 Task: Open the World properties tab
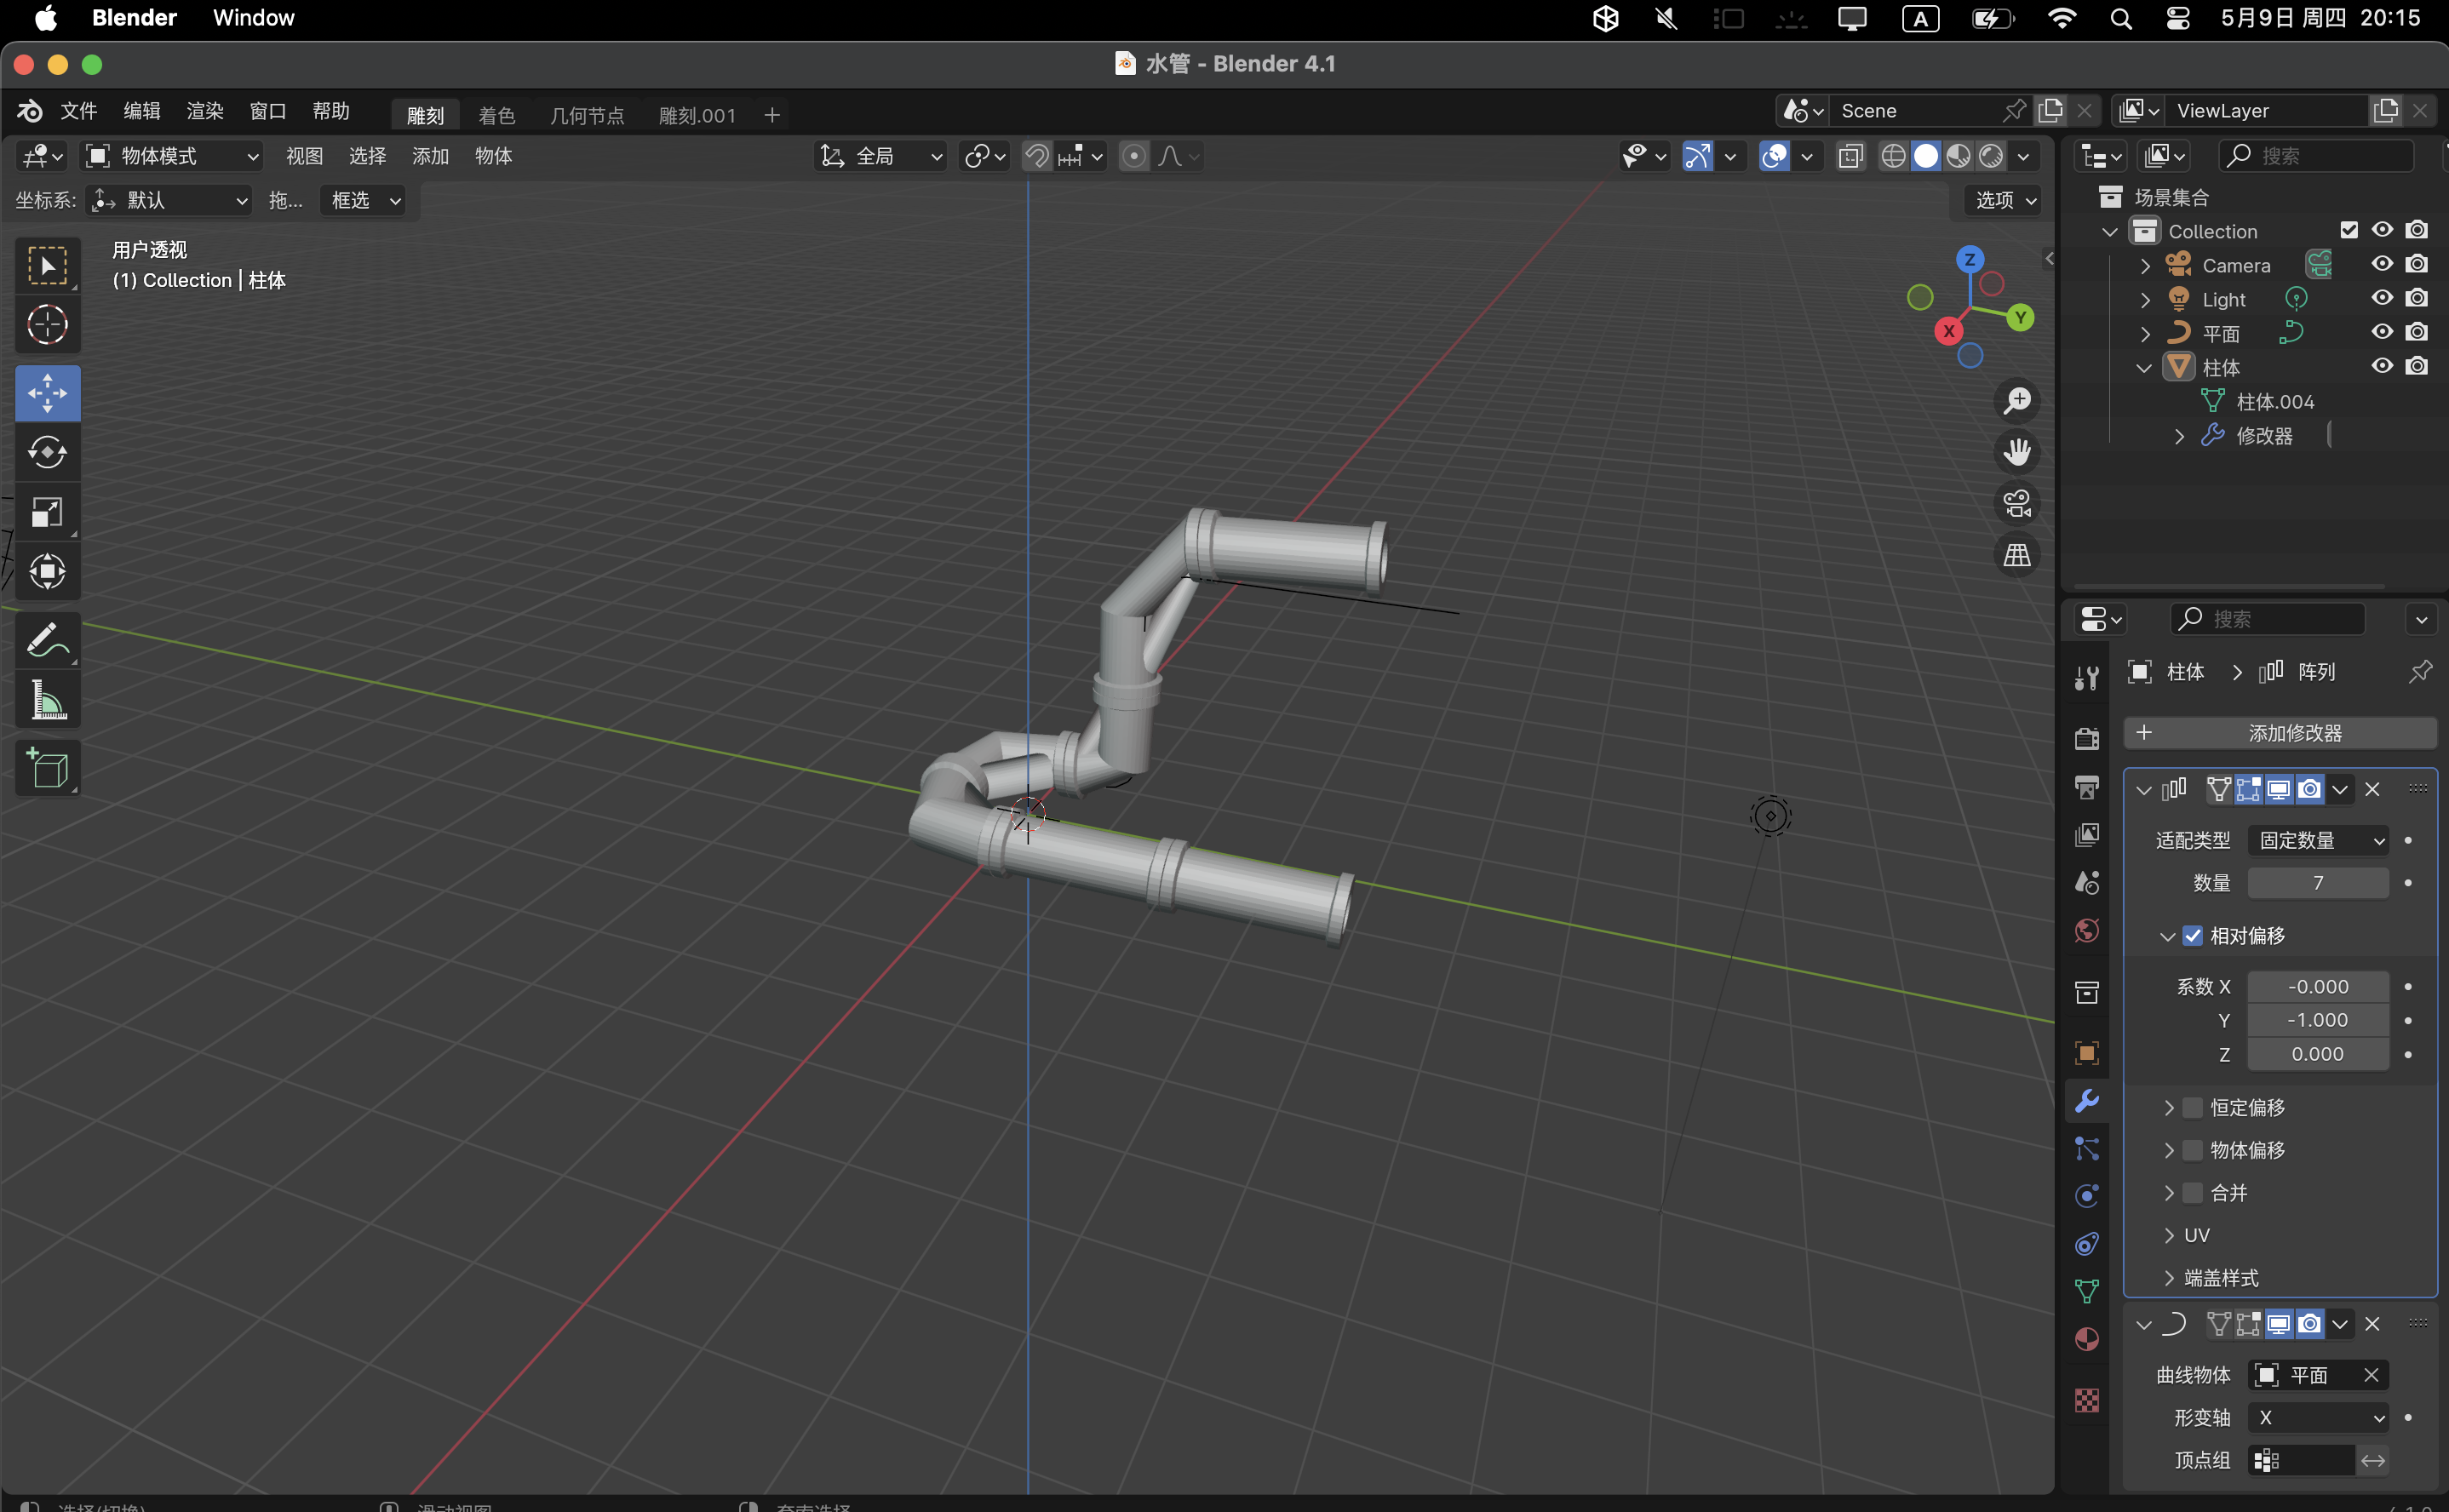2086,931
